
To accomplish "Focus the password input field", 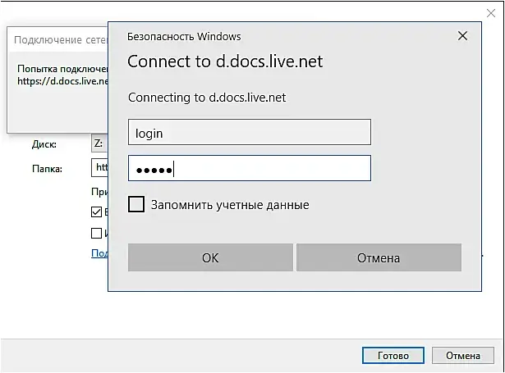I will pyautogui.click(x=250, y=168).
